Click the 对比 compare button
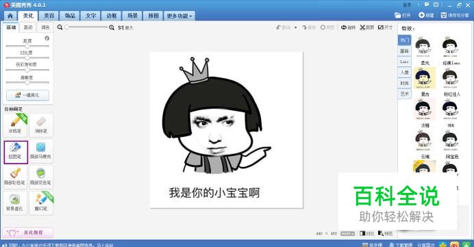Screen dimensions: 474x247 tap(367, 233)
